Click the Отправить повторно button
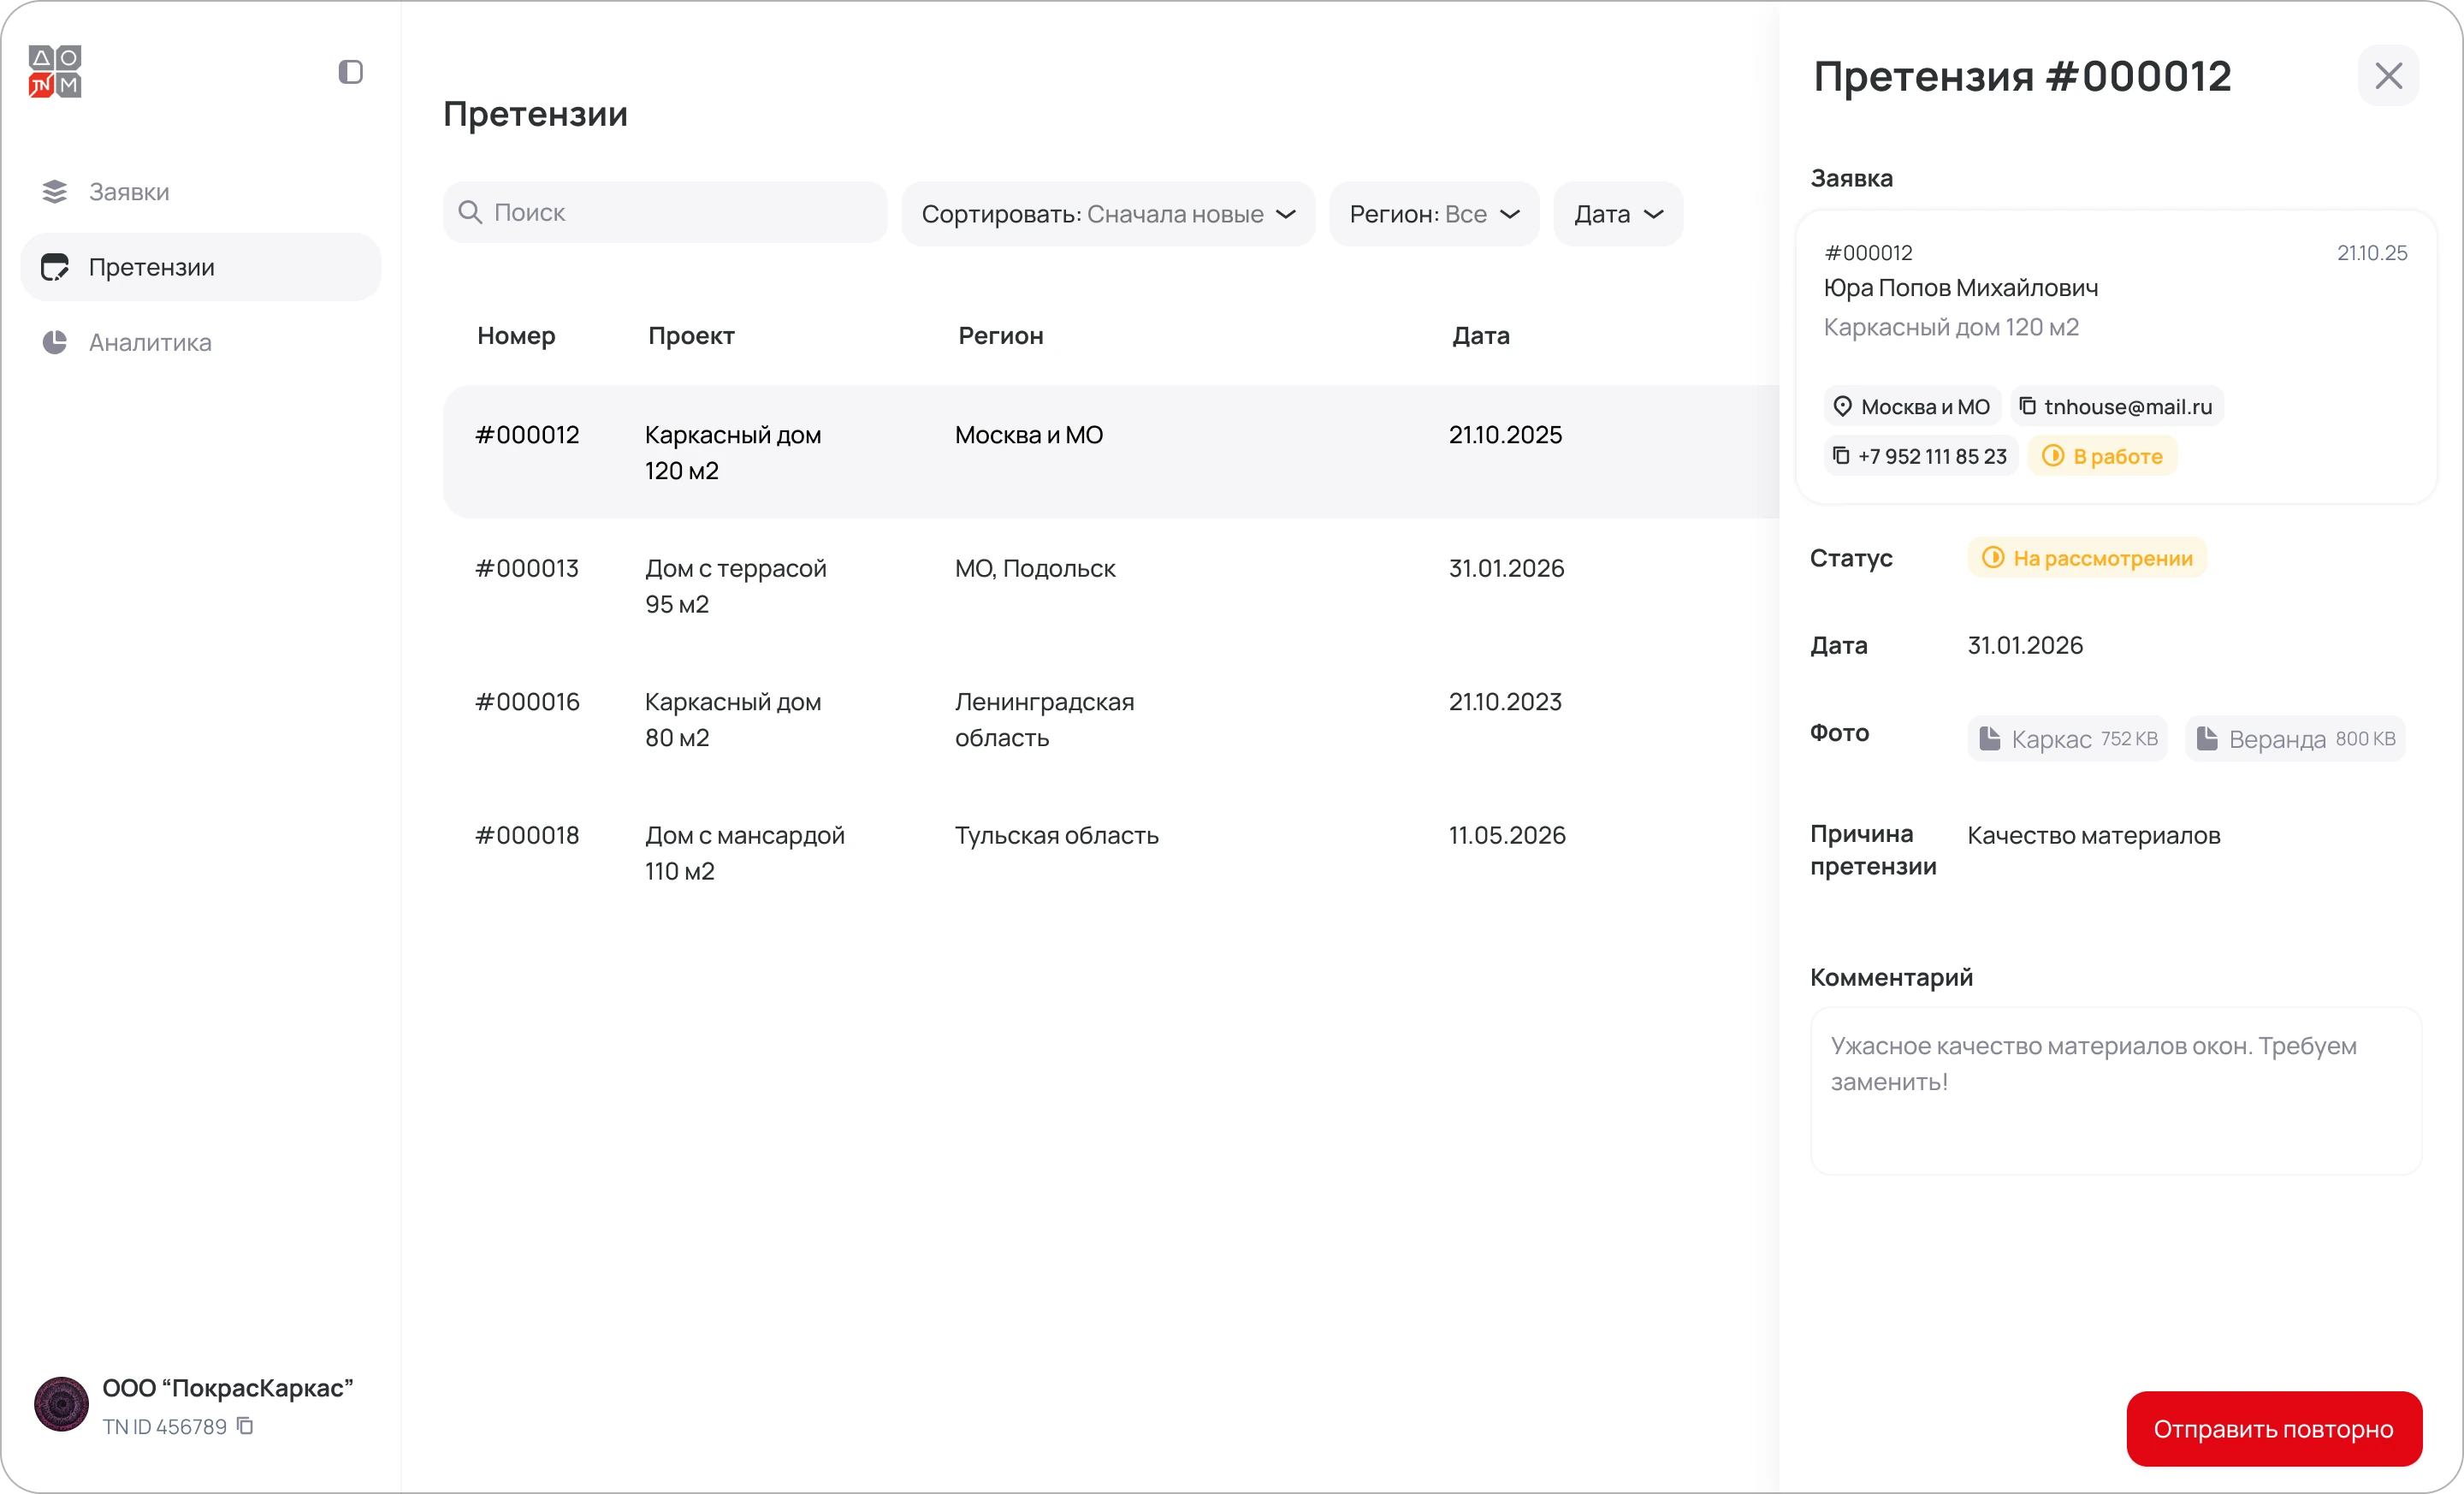 (x=2273, y=1429)
